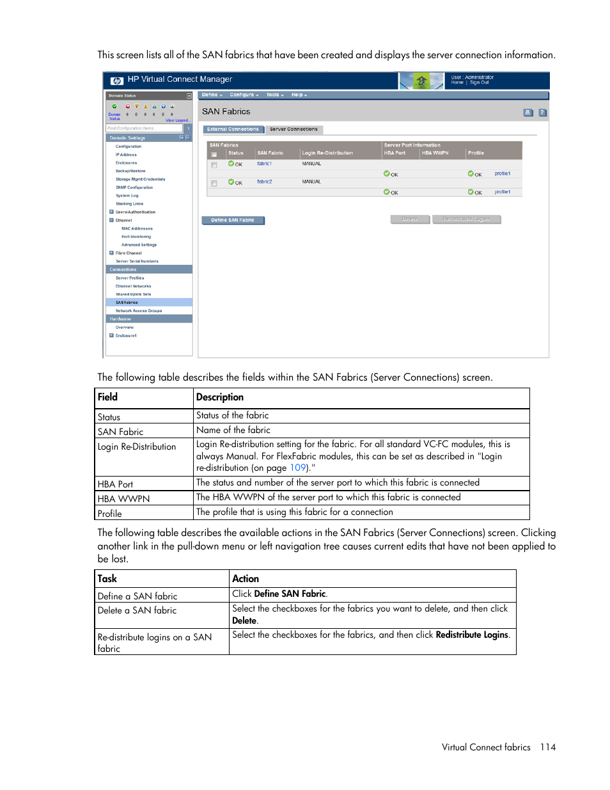
Task: Open MAC Addresses under Ethernet
Action: 137,228
